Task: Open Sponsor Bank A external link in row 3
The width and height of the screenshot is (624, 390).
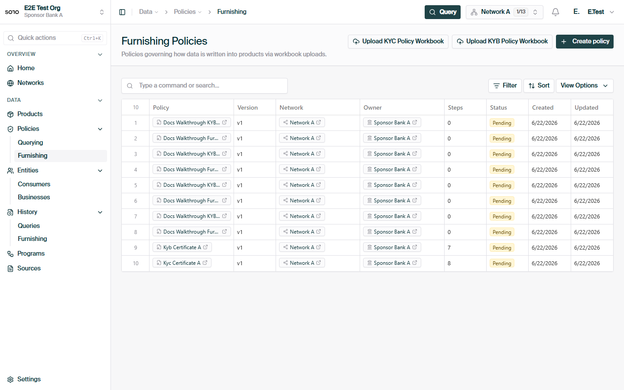Action: (415, 154)
